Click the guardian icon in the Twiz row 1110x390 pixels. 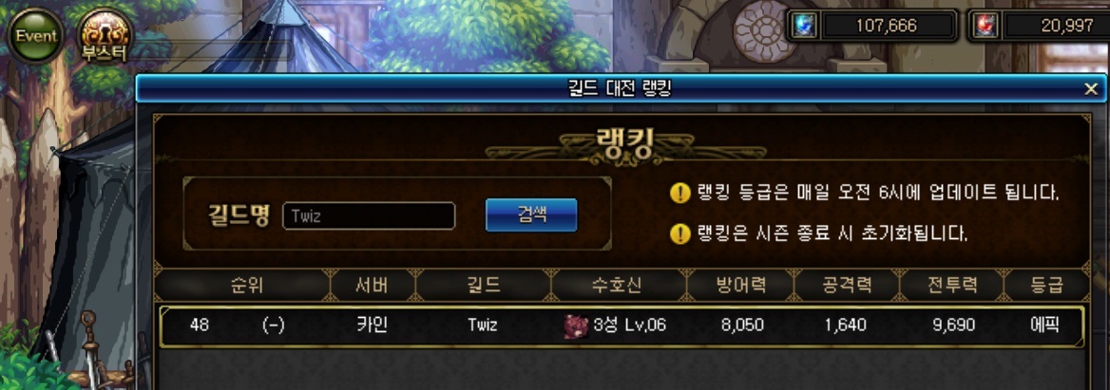(576, 325)
